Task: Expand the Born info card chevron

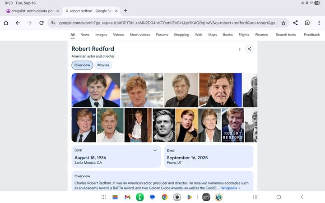Action: coord(155,150)
